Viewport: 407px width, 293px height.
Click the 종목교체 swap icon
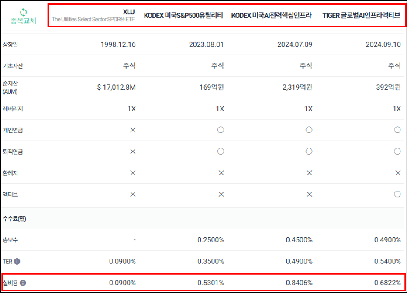coord(23,12)
